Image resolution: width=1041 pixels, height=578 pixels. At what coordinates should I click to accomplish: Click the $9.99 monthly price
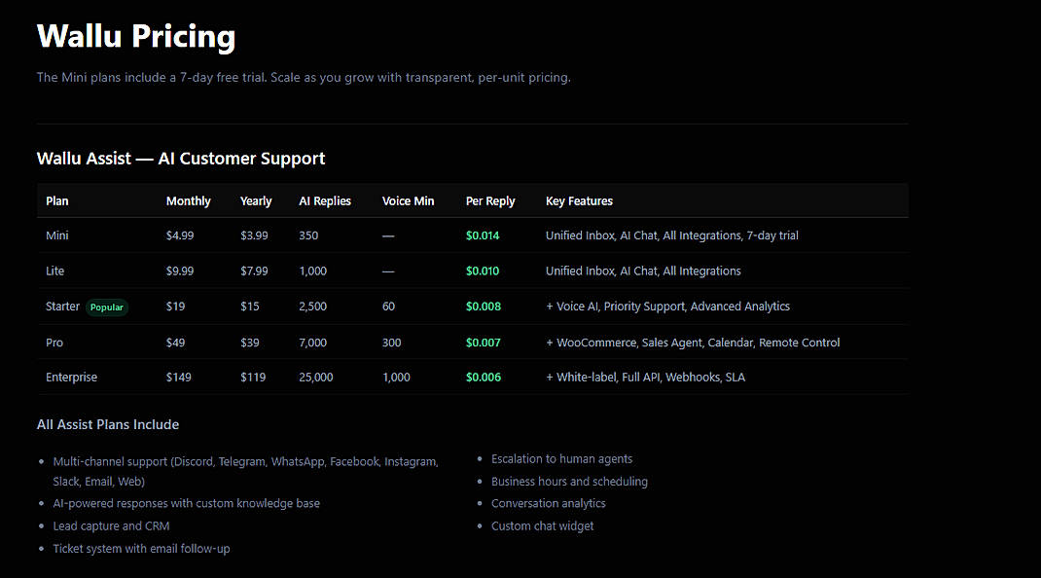click(180, 271)
